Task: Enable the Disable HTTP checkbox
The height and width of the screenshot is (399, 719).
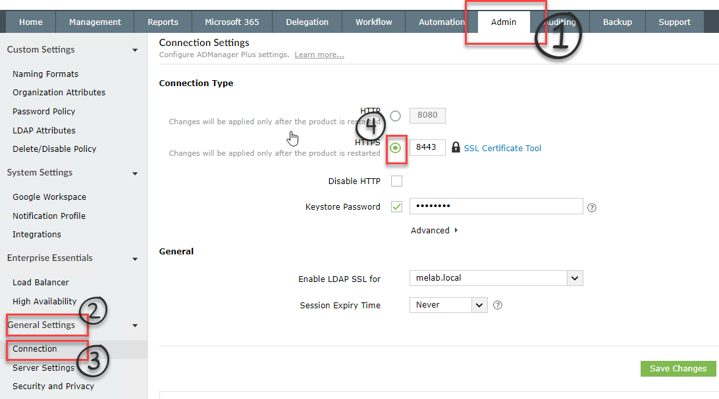Action: point(396,181)
